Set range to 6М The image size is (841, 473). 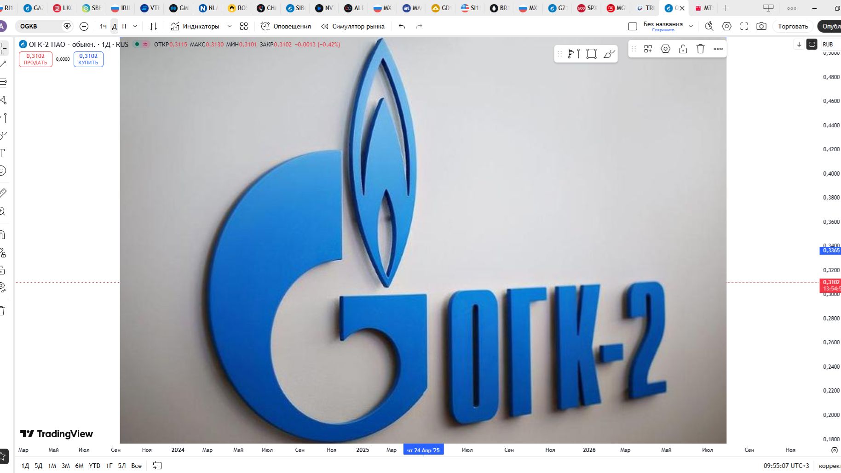coord(79,466)
